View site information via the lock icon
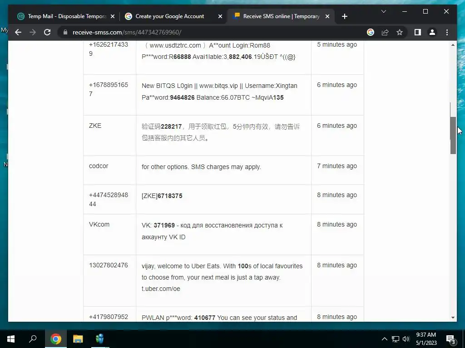The width and height of the screenshot is (465, 348). 65,32
